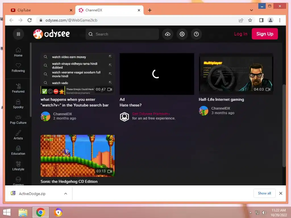Click the Odysee logo
291x218 pixels.
point(51,34)
